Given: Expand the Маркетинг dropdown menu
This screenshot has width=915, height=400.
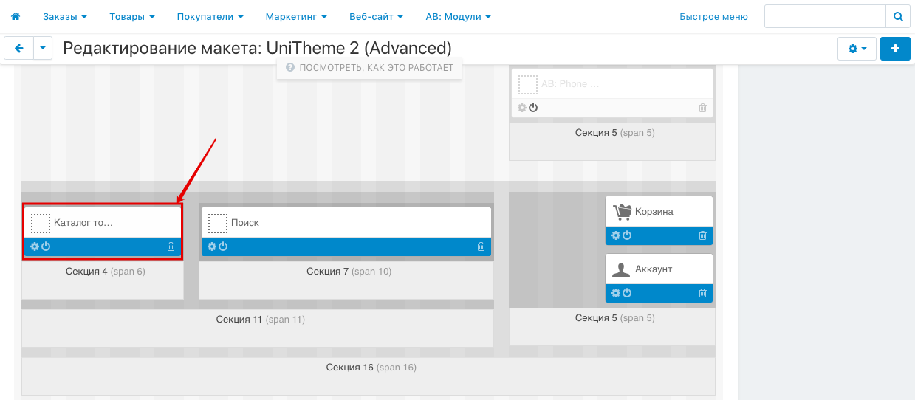Looking at the screenshot, I should [x=296, y=16].
